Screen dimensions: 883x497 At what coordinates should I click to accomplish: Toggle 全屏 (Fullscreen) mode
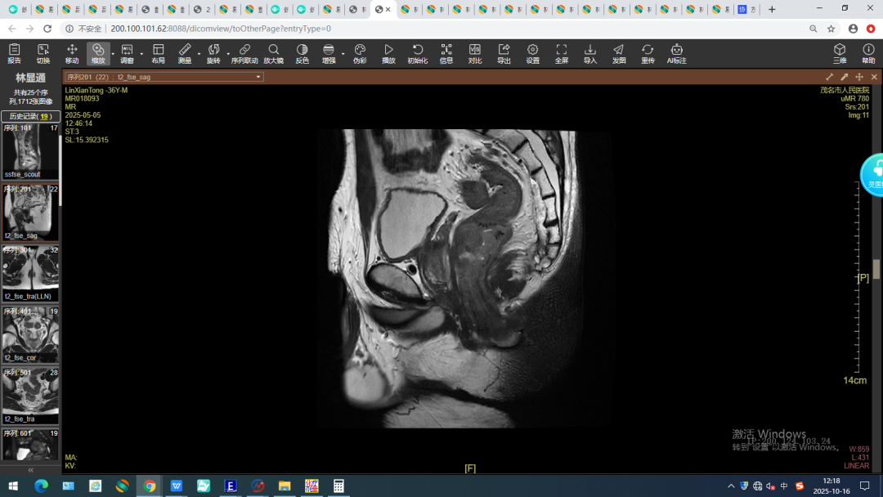[561, 53]
